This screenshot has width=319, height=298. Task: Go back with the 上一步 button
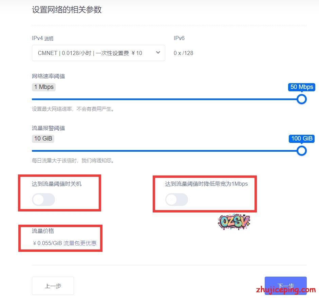tap(53, 286)
